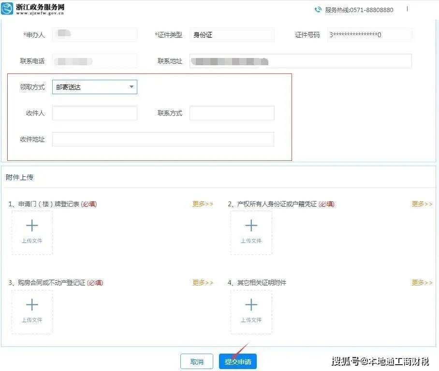The image size is (439, 371).
Task: Upload 其它相关证明附件 file
Action: (251, 312)
